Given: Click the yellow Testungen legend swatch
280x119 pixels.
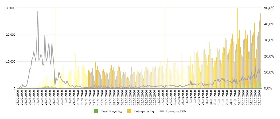Looking at the screenshot, I should 129,111.
